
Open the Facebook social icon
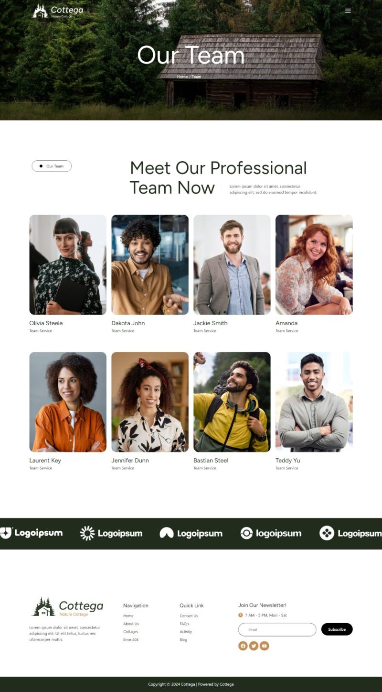(243, 646)
